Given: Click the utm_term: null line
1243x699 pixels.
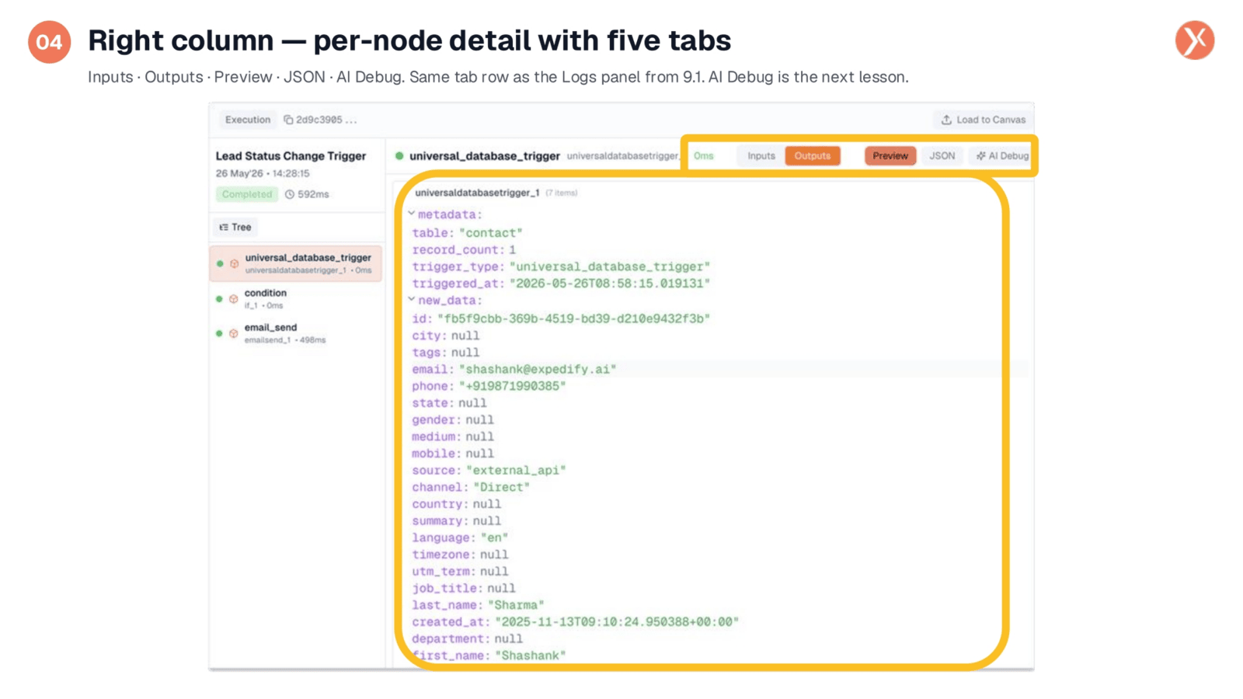Looking at the screenshot, I should 460,572.
